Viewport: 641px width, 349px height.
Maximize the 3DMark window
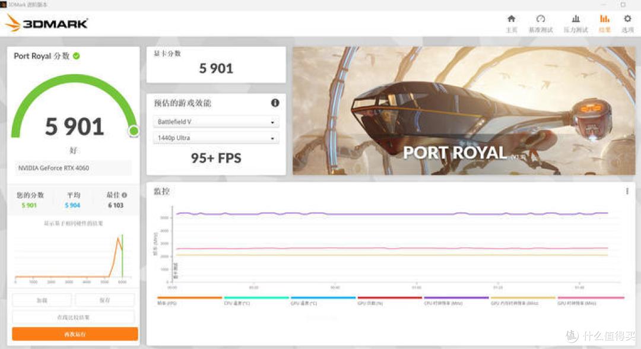click(623, 5)
